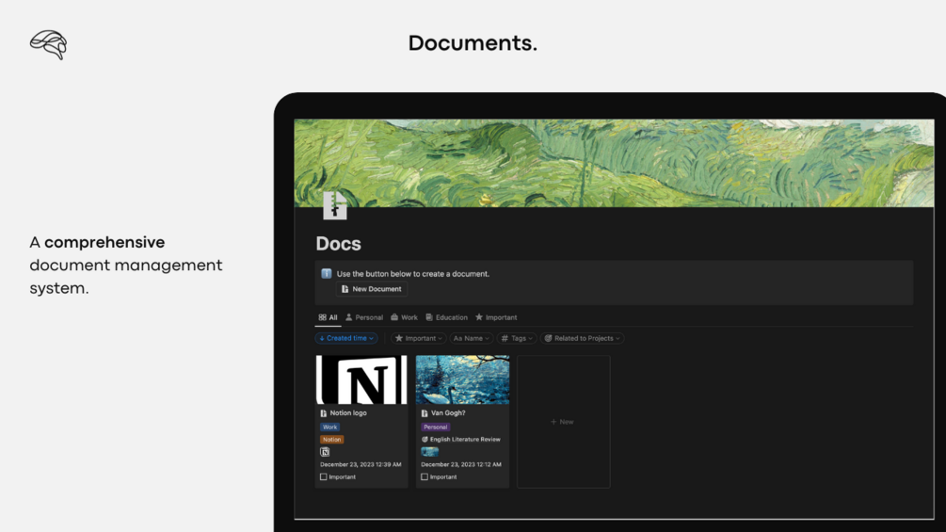Open the Van Gogh? card cover image

tap(462, 379)
